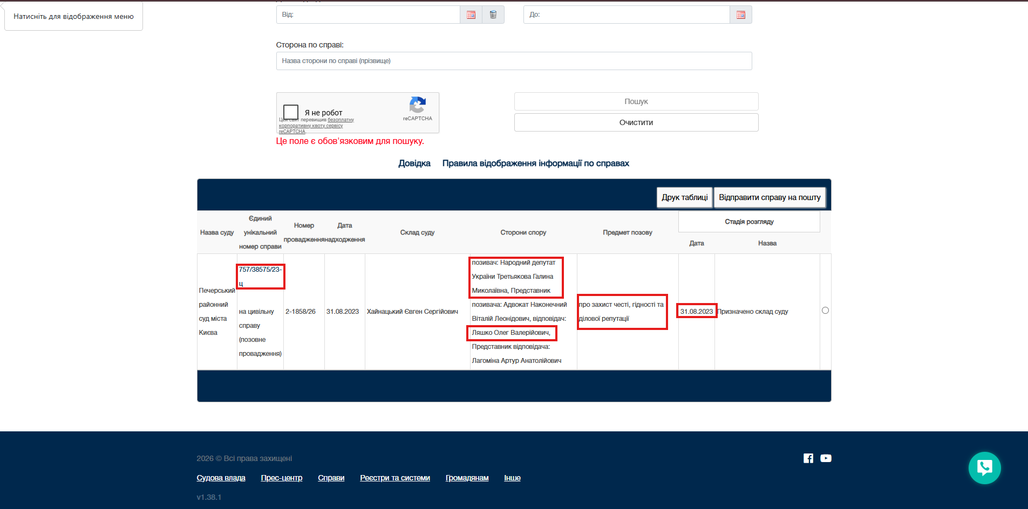
Task: Select the radio button for Печерський case row
Action: point(825,311)
